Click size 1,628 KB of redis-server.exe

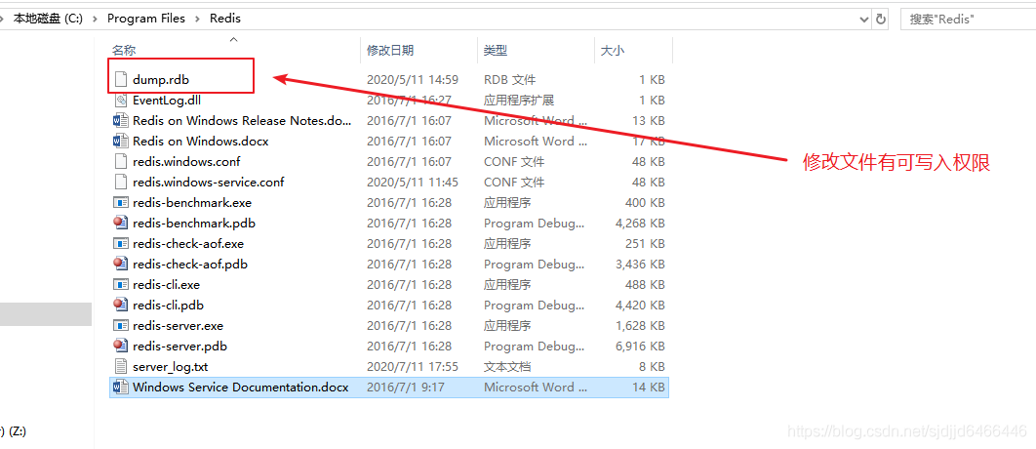click(x=640, y=326)
